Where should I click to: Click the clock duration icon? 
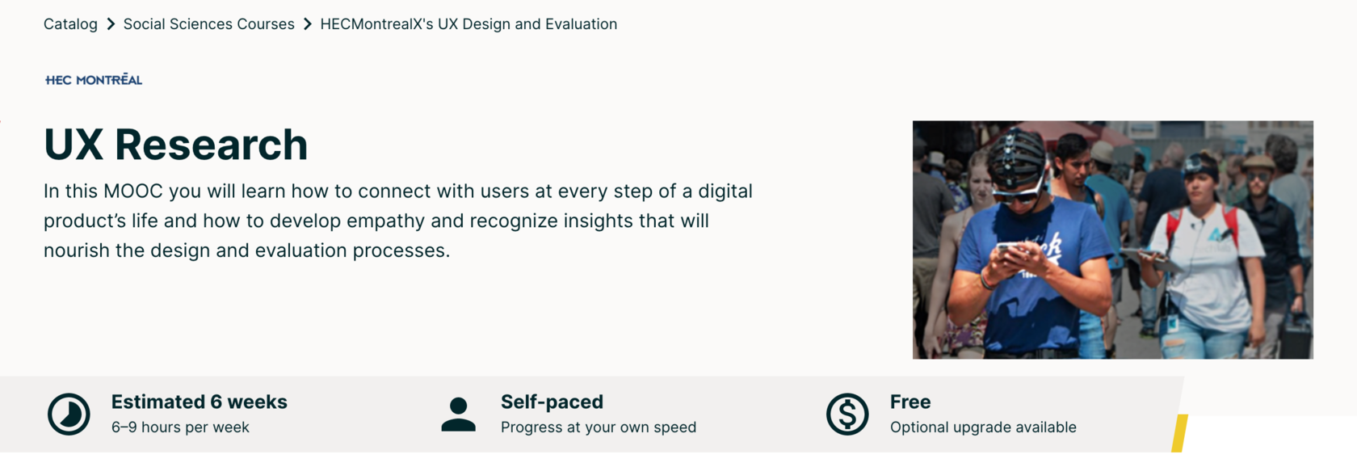(69, 415)
